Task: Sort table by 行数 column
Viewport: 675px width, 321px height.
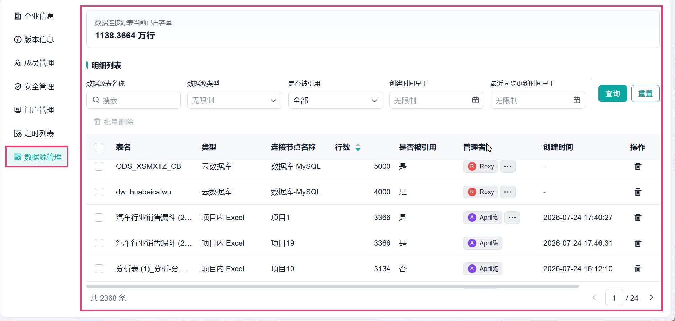Action: point(358,147)
